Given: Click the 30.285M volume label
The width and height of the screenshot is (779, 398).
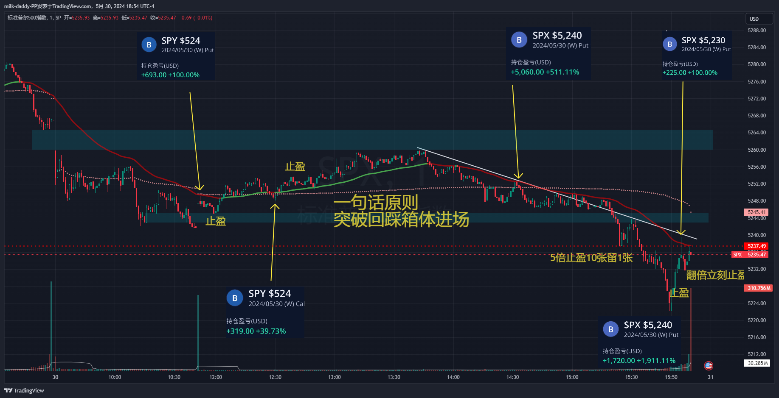Looking at the screenshot, I should pyautogui.click(x=757, y=363).
